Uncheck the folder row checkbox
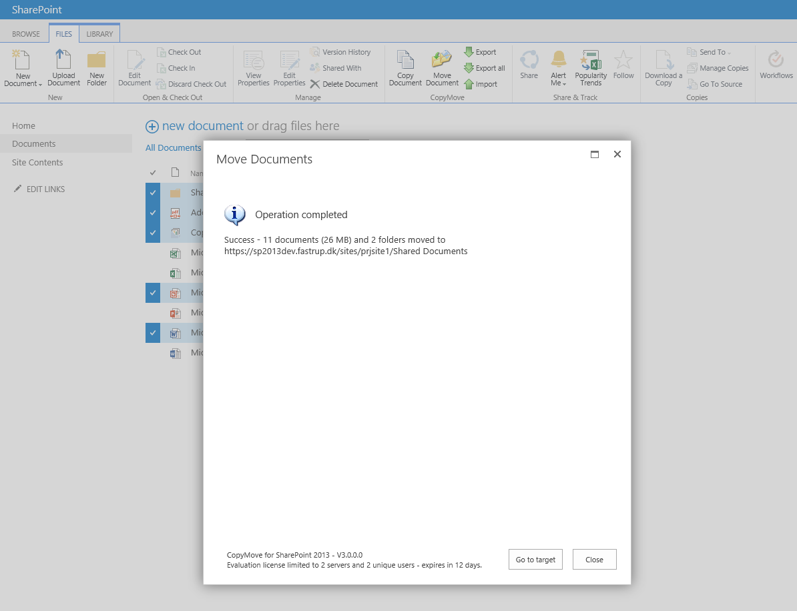 (x=152, y=193)
